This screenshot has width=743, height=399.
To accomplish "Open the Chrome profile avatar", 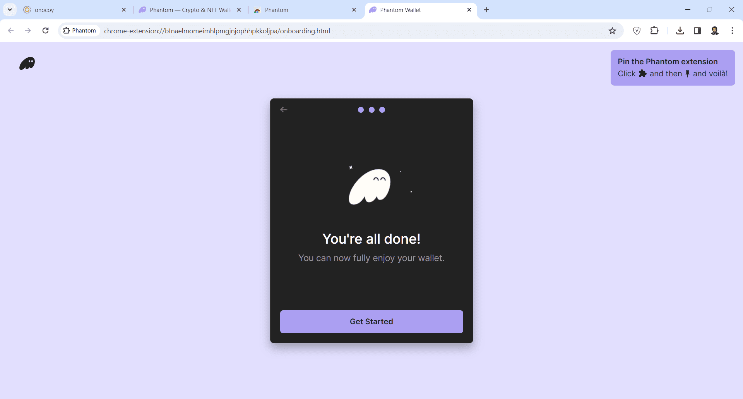I will pyautogui.click(x=715, y=31).
